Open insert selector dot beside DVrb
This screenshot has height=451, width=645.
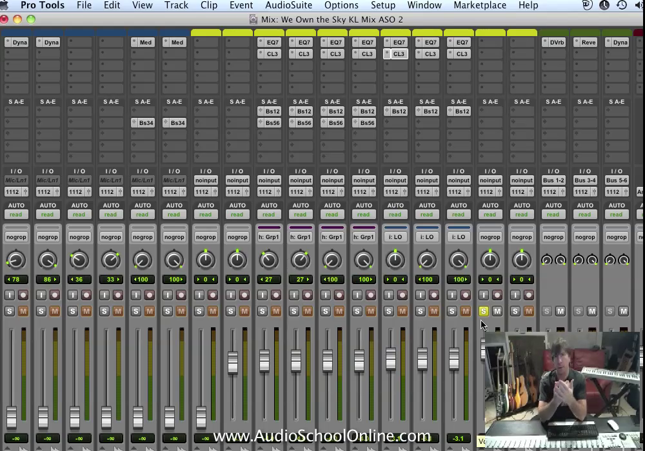point(545,42)
